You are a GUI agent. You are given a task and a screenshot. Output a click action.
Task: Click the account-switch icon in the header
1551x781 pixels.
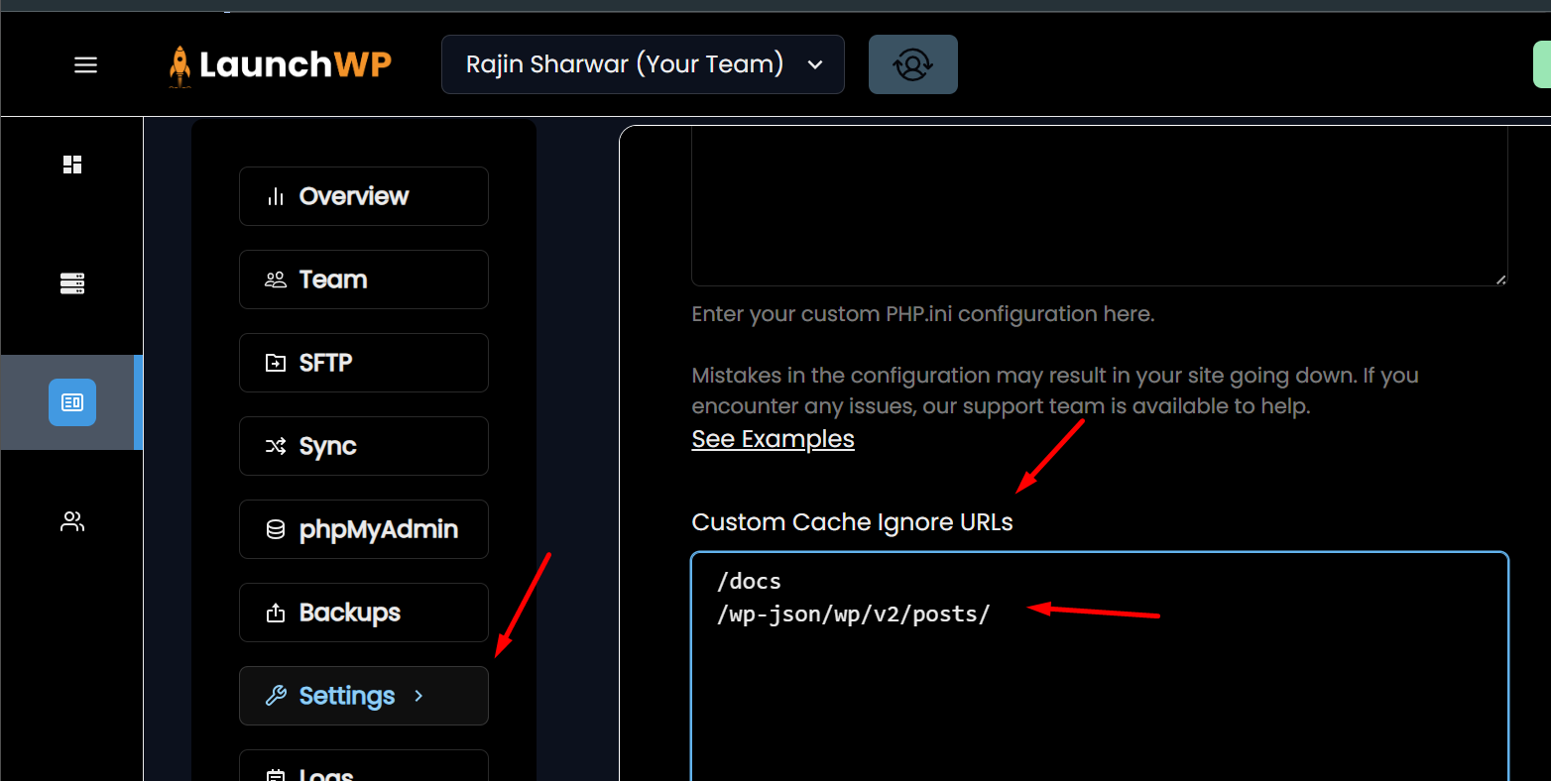(912, 63)
